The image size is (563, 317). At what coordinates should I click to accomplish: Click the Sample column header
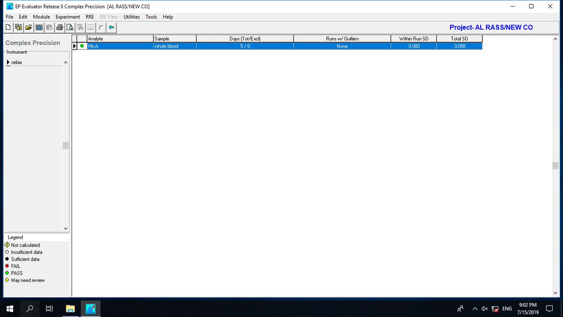click(175, 39)
